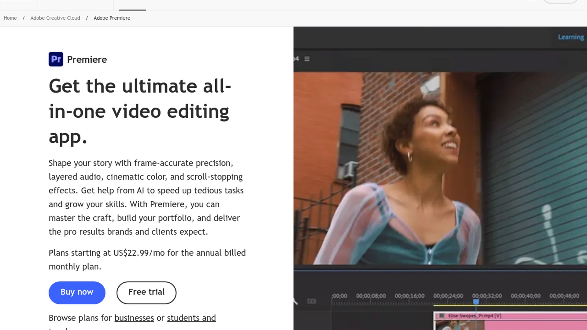
Task: Start the Free trial button
Action: tap(146, 292)
